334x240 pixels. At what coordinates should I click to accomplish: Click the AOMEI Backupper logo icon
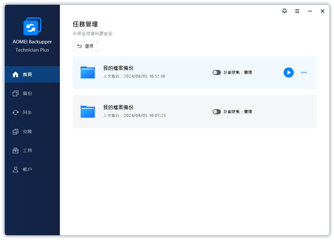pyautogui.click(x=32, y=27)
